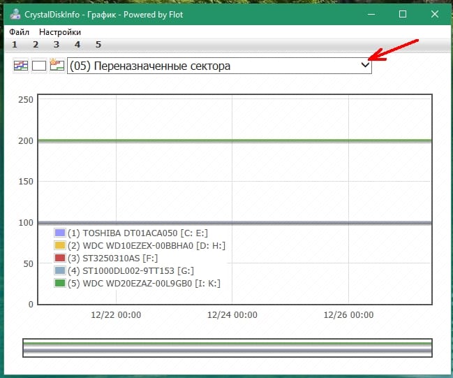
Task: Click the ST3250310AS red legend swatch
Action: tap(60, 258)
